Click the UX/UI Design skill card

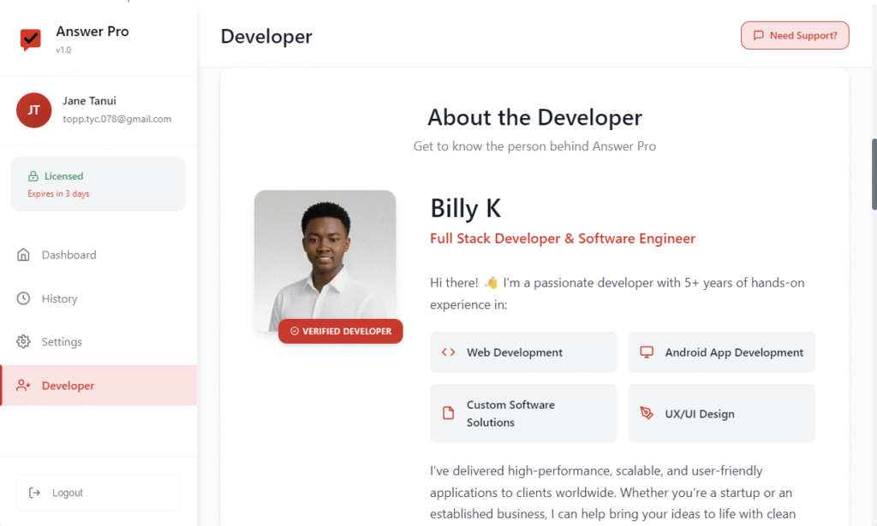click(x=721, y=413)
